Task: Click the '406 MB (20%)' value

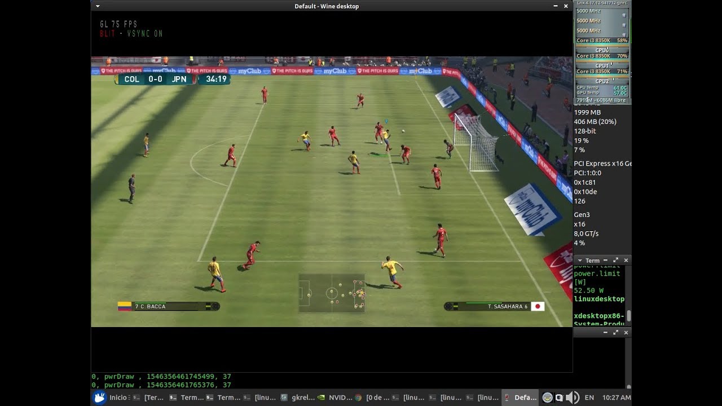Action: tap(595, 122)
